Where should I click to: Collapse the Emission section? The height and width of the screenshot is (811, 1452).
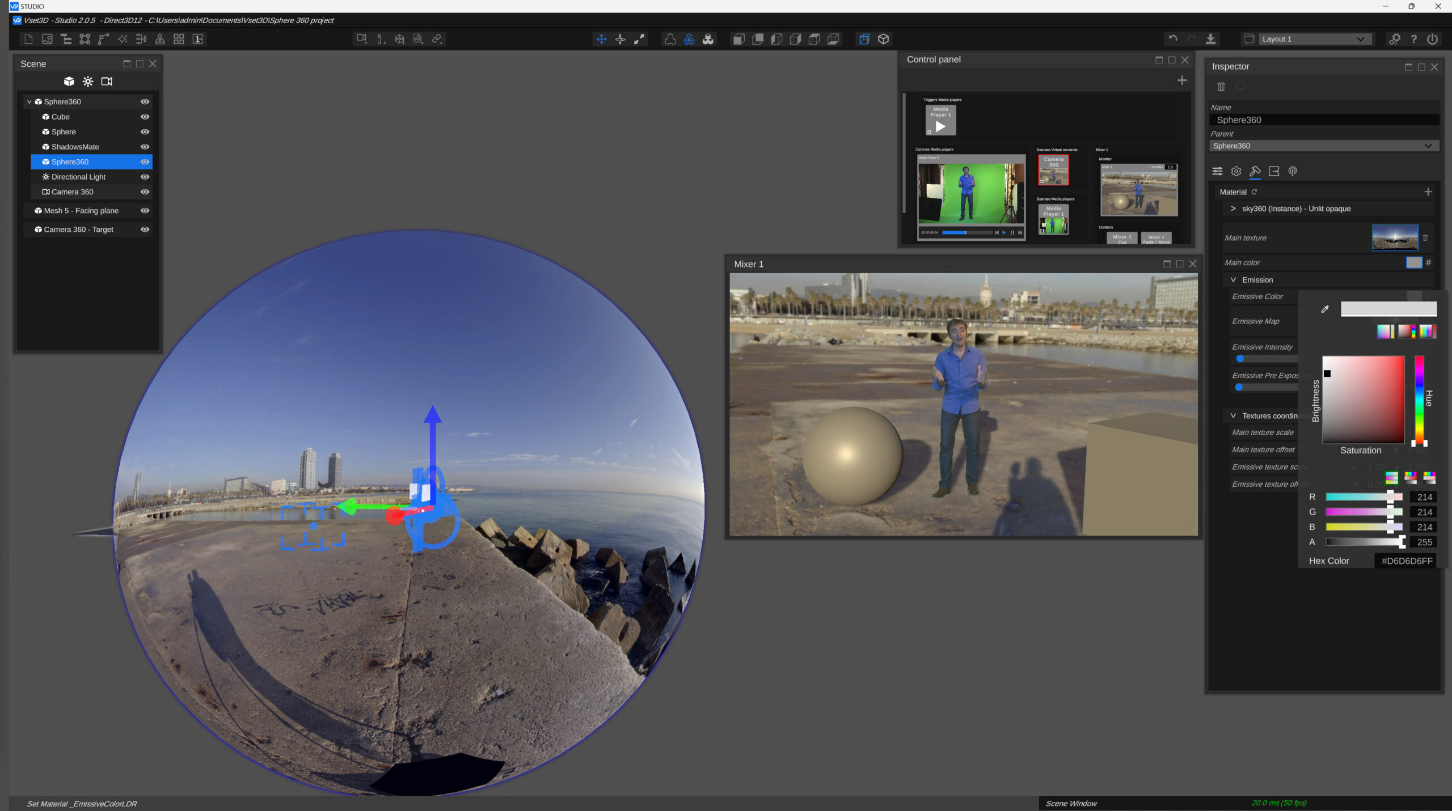(1233, 280)
